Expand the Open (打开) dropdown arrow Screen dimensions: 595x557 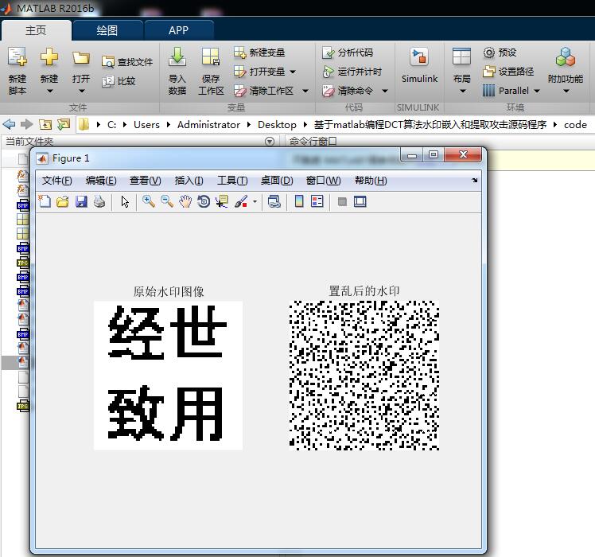pyautogui.click(x=82, y=92)
